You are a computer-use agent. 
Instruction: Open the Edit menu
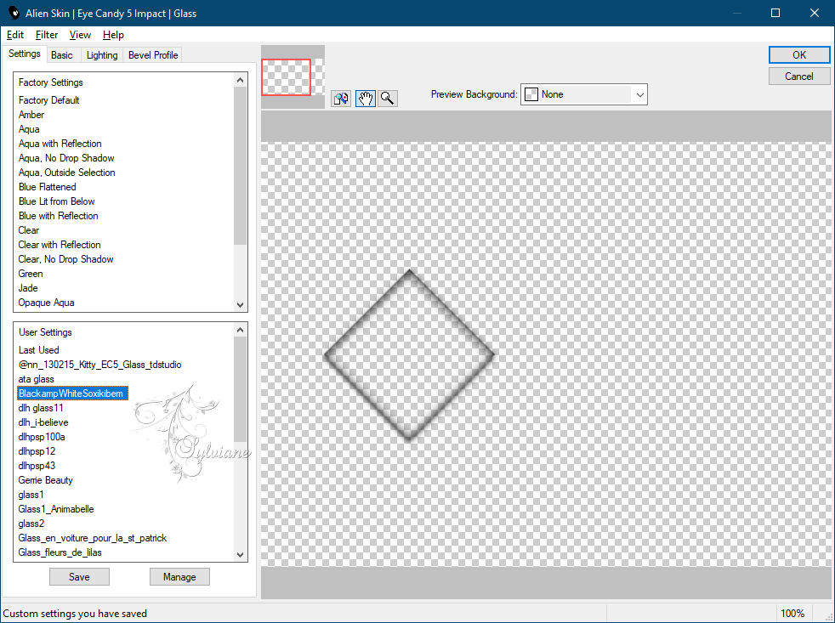pyautogui.click(x=15, y=35)
